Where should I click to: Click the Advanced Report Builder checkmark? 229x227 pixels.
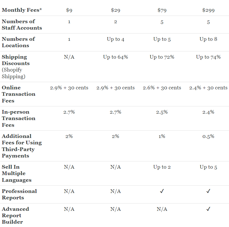(208, 209)
